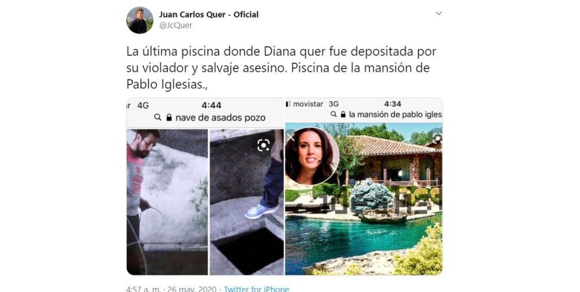The width and height of the screenshot is (580, 292).
Task: Click the padlock icon beside 'nave de asados pozo'
Action: pyautogui.click(x=169, y=117)
